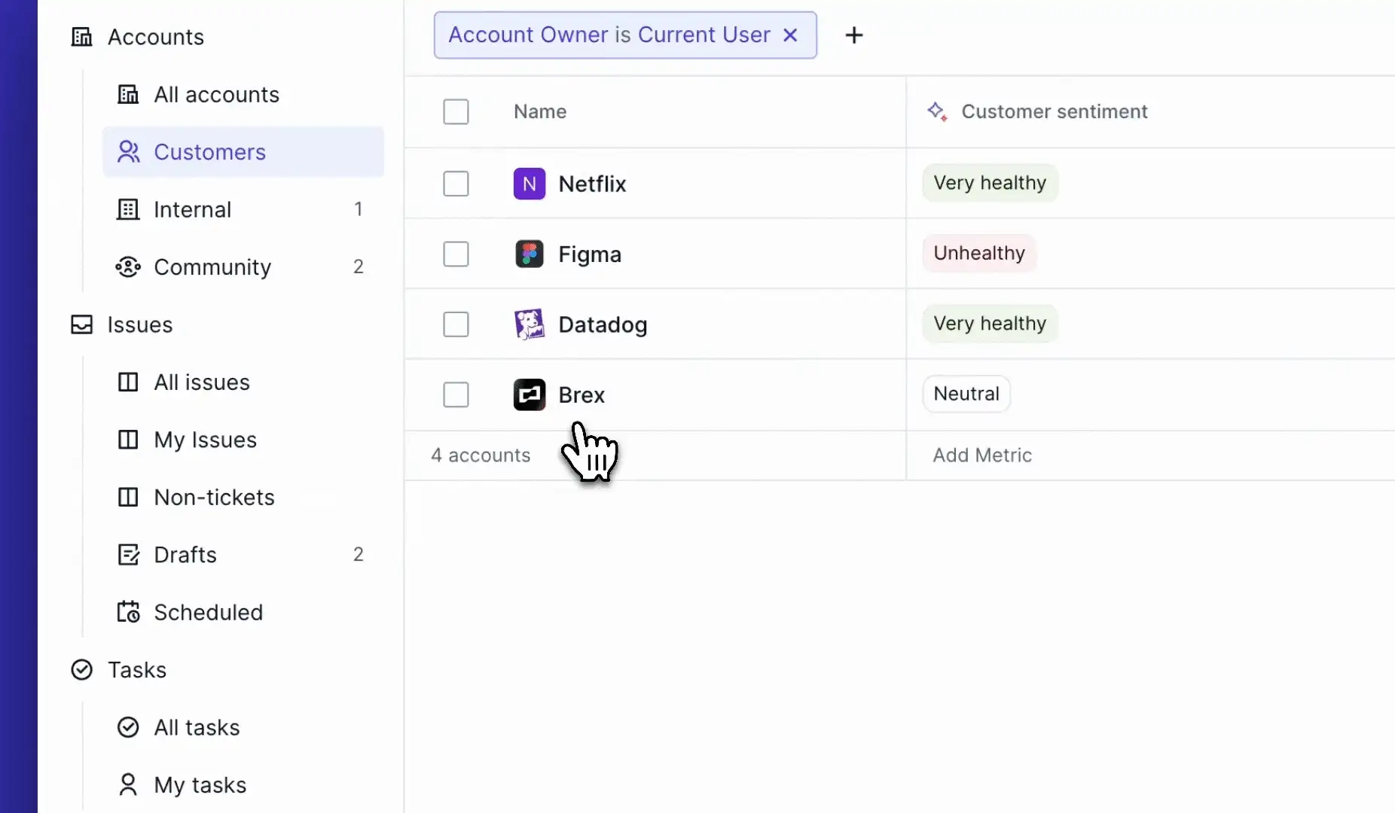Screen dimensions: 1395x813
Task: Click the Community icon in sidebar
Action: pos(128,267)
